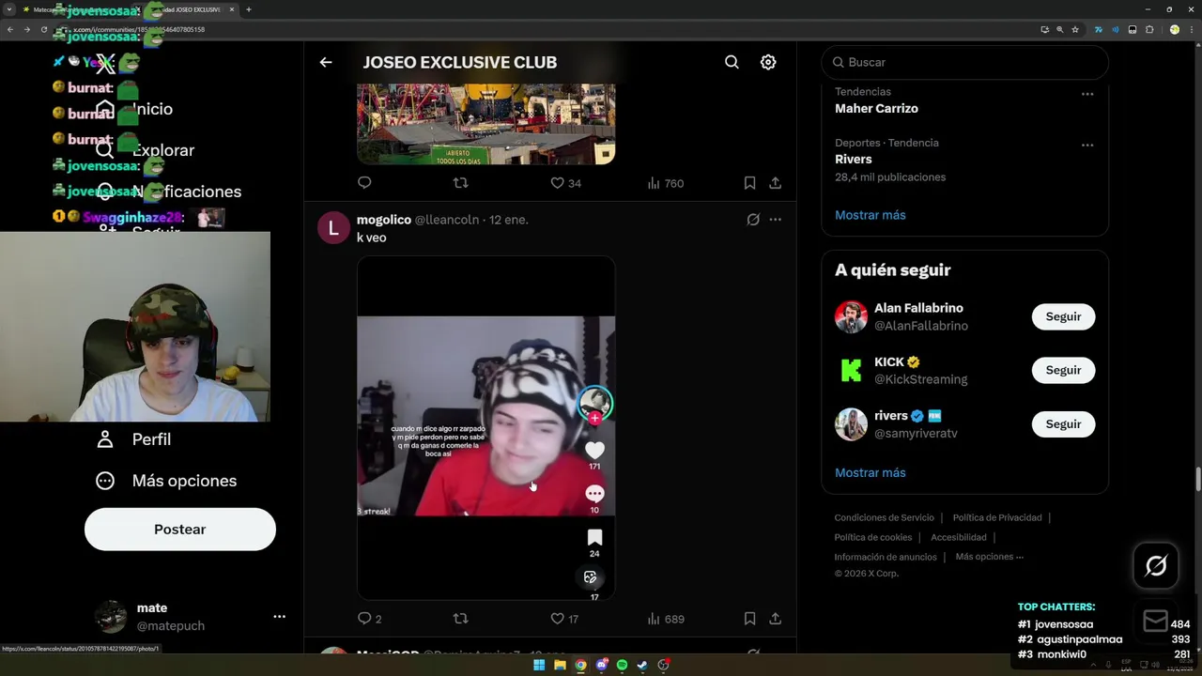Open Política de cookies link
Viewport: 1202px width, 676px height.
(872, 537)
